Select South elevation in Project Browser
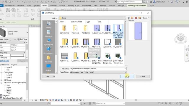 click(9, 90)
